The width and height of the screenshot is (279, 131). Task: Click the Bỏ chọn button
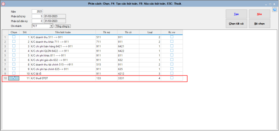tap(259, 24)
